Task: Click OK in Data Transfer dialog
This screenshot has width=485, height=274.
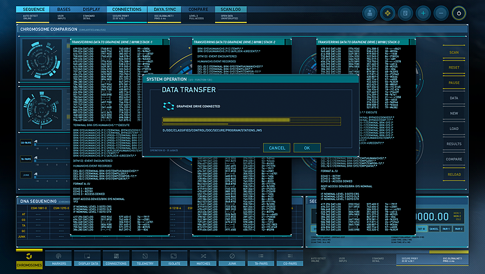Action: pos(307,148)
